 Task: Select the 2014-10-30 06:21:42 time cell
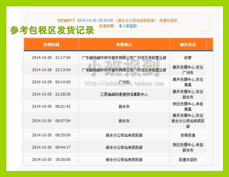coord(51,107)
